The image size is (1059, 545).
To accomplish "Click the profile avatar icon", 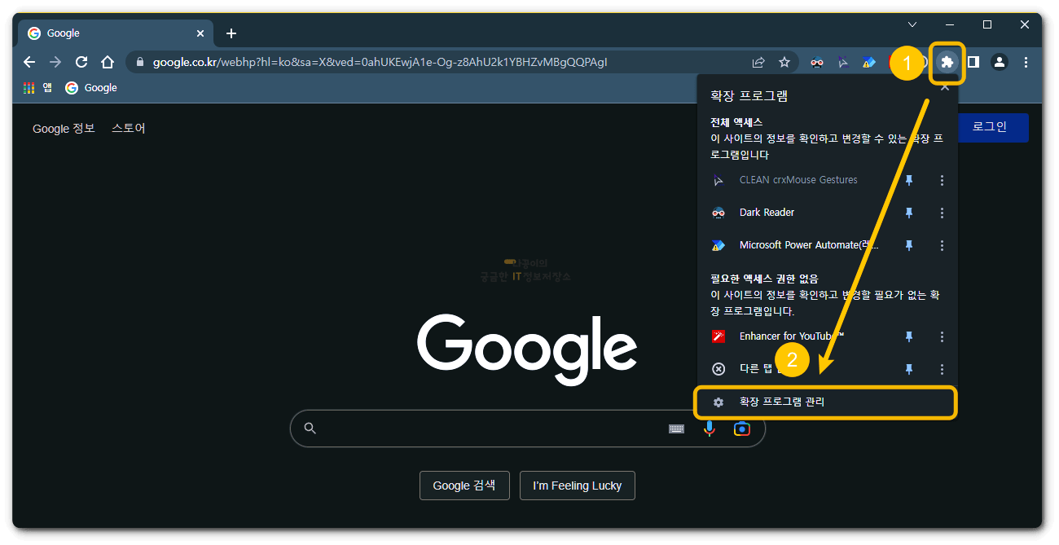I will [x=1000, y=62].
